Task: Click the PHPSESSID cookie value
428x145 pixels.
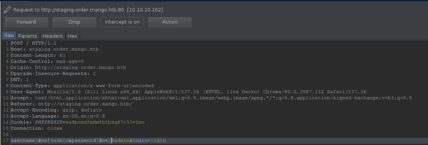Action: (104, 122)
